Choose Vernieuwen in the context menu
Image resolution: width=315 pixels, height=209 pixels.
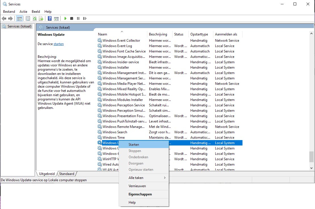[144, 186]
